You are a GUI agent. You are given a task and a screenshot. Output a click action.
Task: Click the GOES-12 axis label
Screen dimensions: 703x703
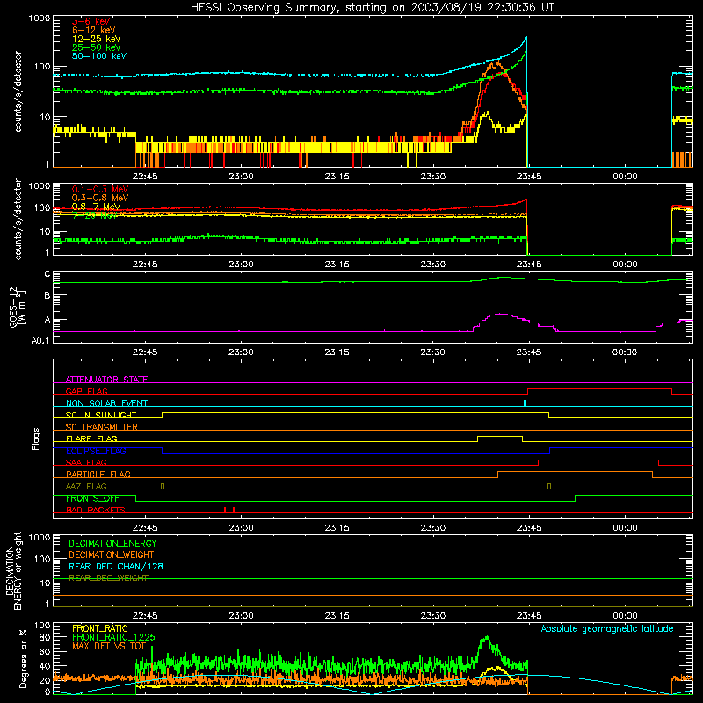click(17, 307)
